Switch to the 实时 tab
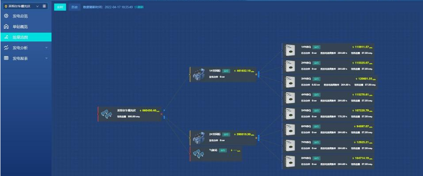Viewport: 423px width, 176px height. tap(60, 7)
